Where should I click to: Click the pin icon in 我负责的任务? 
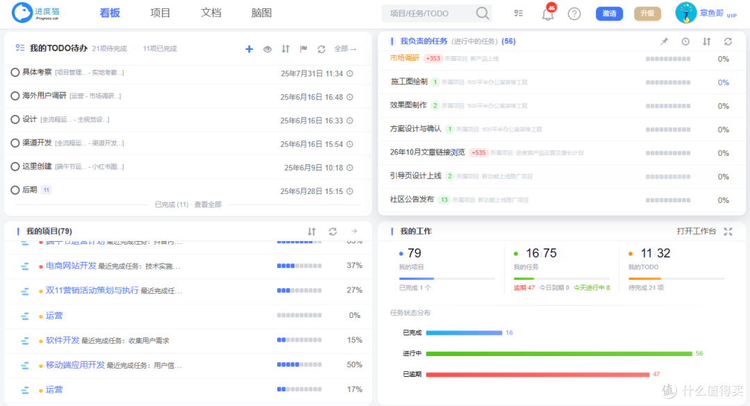click(664, 42)
